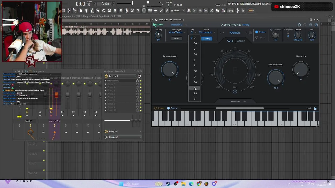The height and width of the screenshot is (188, 335).
Task: Click the Humanize knob
Action: (x=301, y=69)
